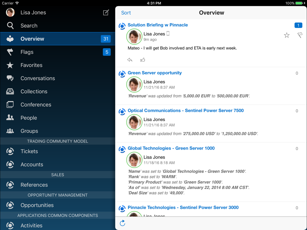Click the Lisa Jones name in sidebar header
307x230 pixels.
[33, 13]
